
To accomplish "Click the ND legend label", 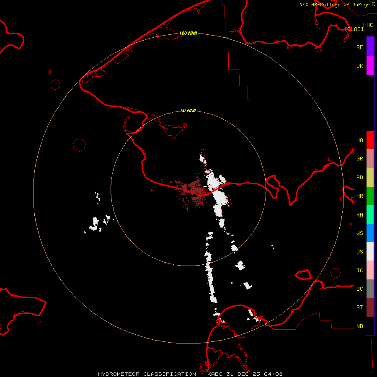I will (359, 326).
